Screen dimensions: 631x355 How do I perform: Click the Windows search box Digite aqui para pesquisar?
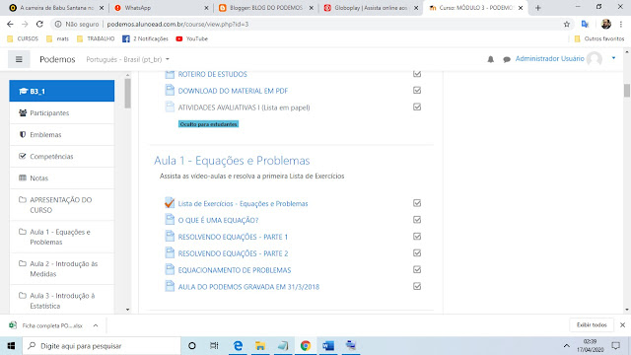point(102,346)
